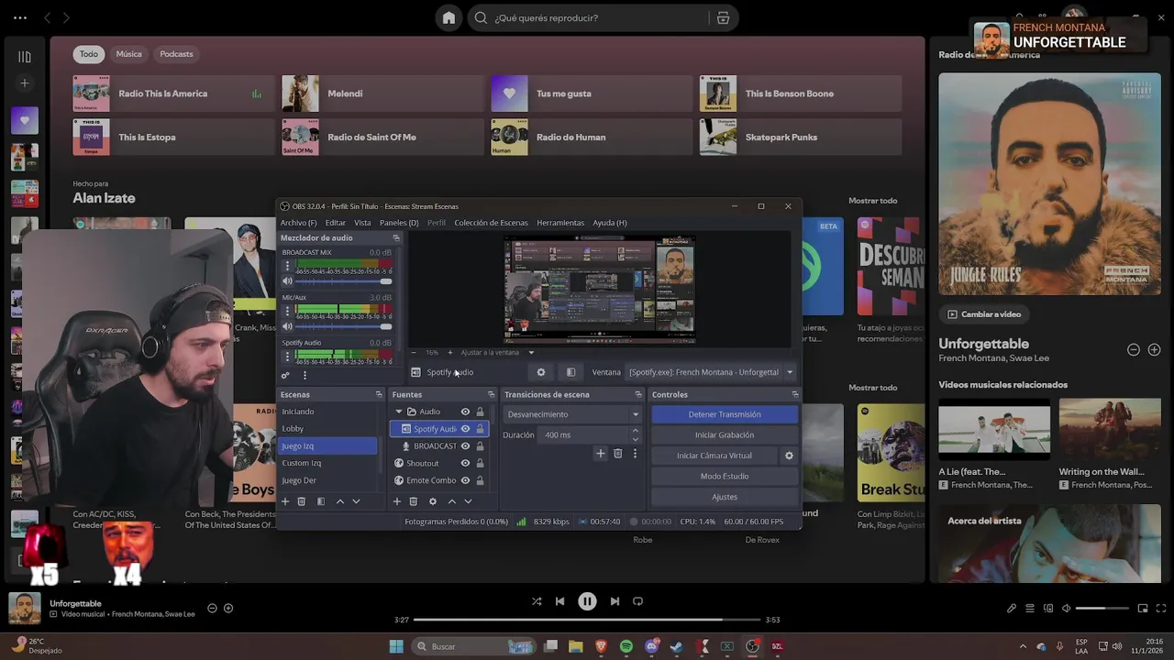Open Ajustes in OBS controls
Image resolution: width=1174 pixels, height=660 pixels.
[725, 497]
